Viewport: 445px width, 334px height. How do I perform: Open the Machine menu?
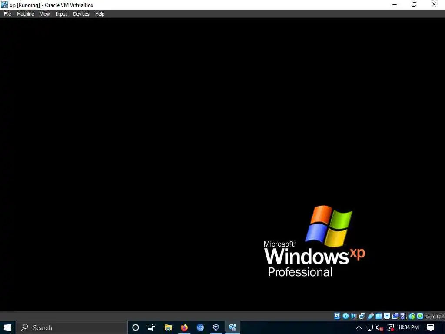(25, 14)
